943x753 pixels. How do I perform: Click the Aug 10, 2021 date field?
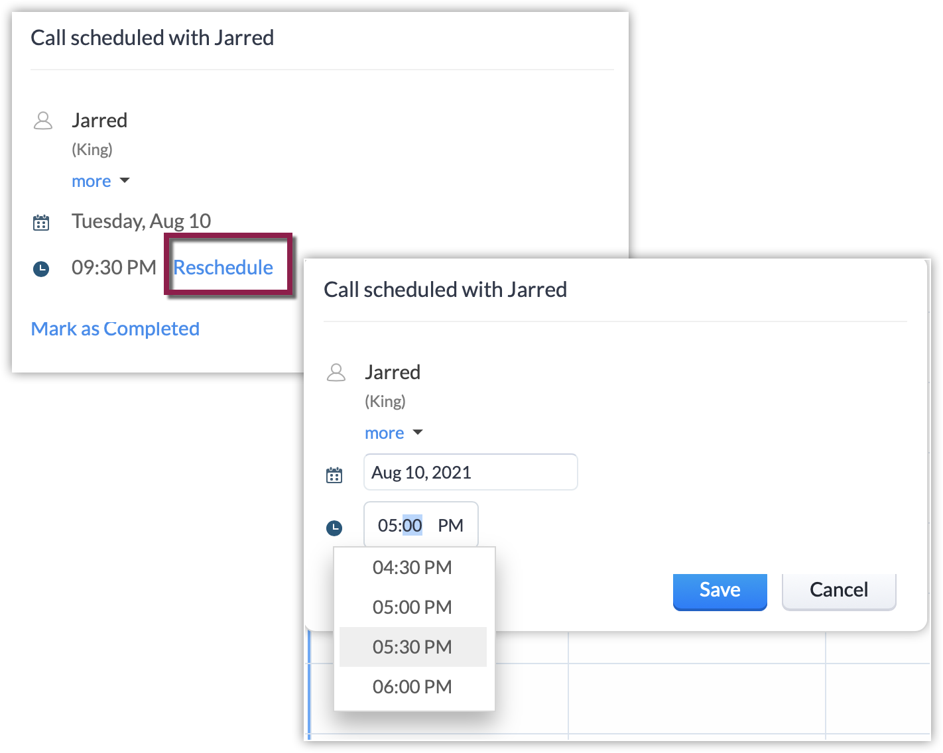tap(470, 472)
